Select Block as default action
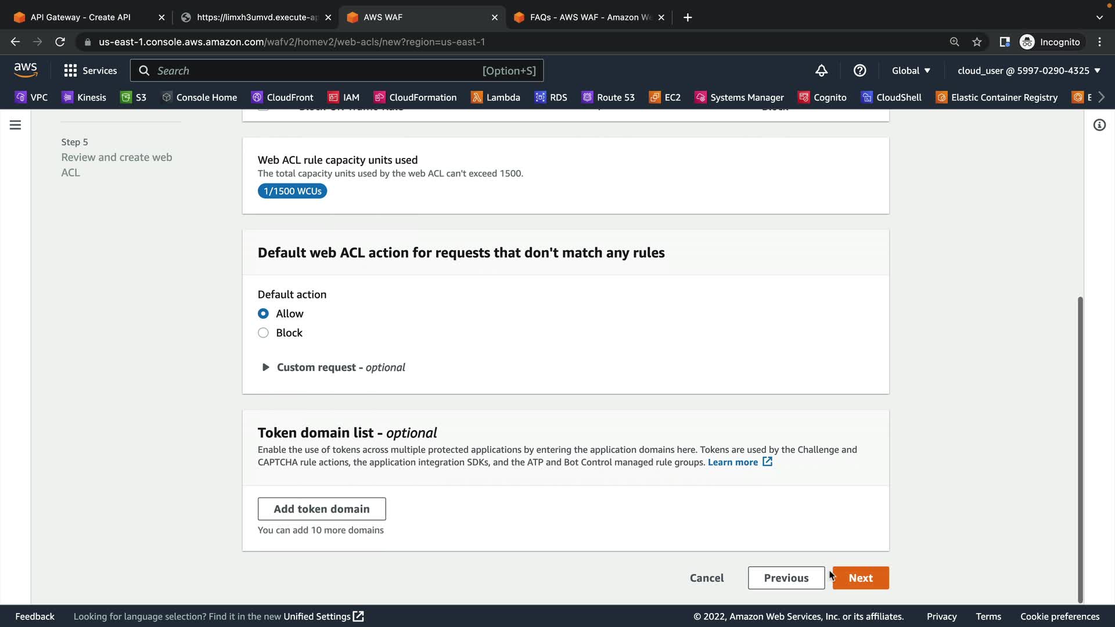This screenshot has height=627, width=1115. pyautogui.click(x=263, y=333)
